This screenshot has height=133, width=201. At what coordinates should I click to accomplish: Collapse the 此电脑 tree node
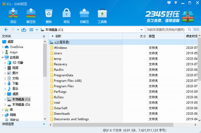(x=3, y=57)
